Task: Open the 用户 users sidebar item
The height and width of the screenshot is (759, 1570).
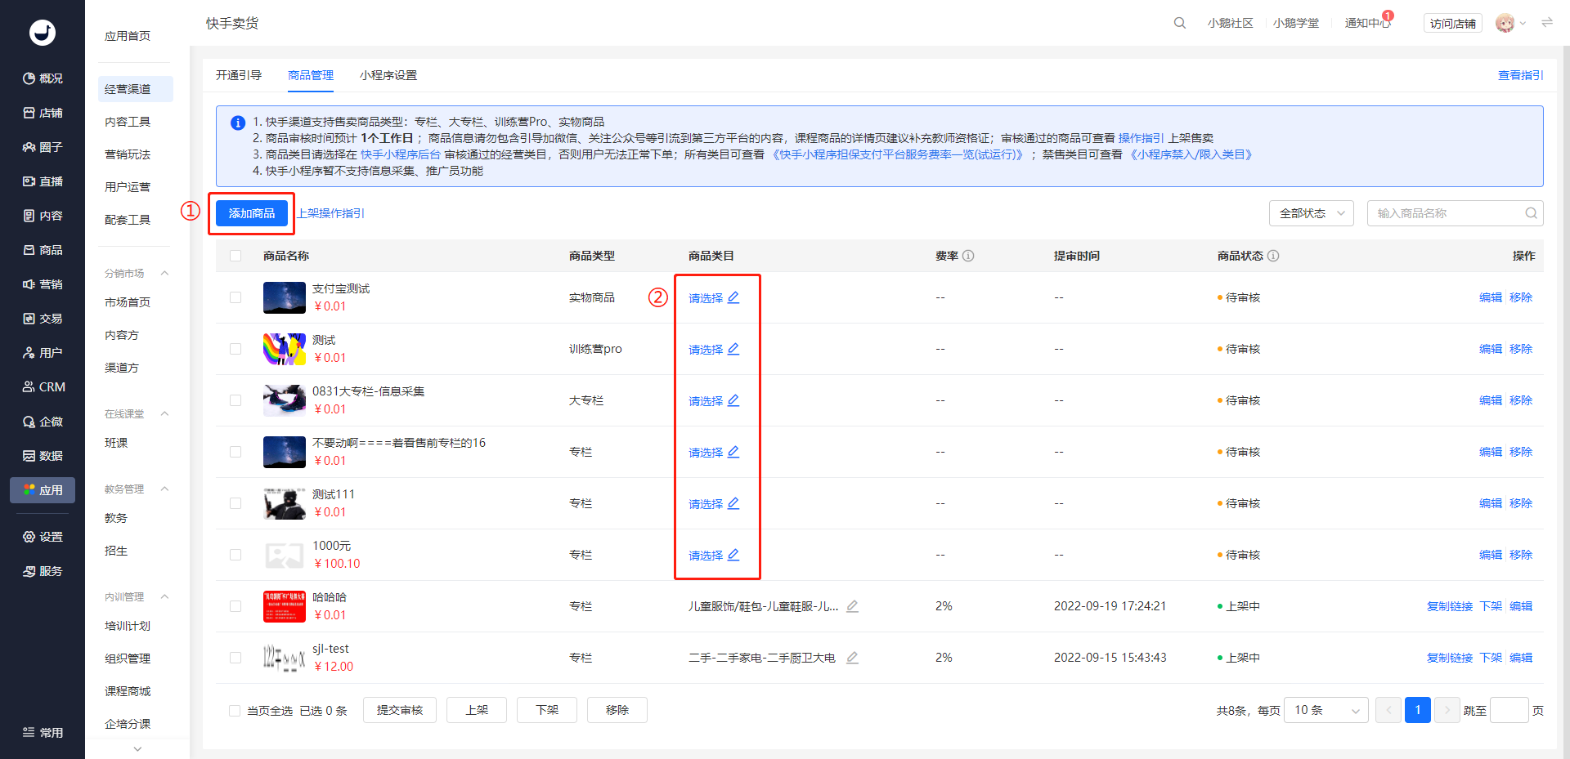Action: [x=43, y=353]
